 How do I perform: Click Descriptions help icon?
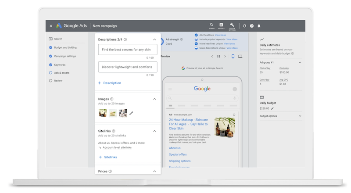coord(125,39)
